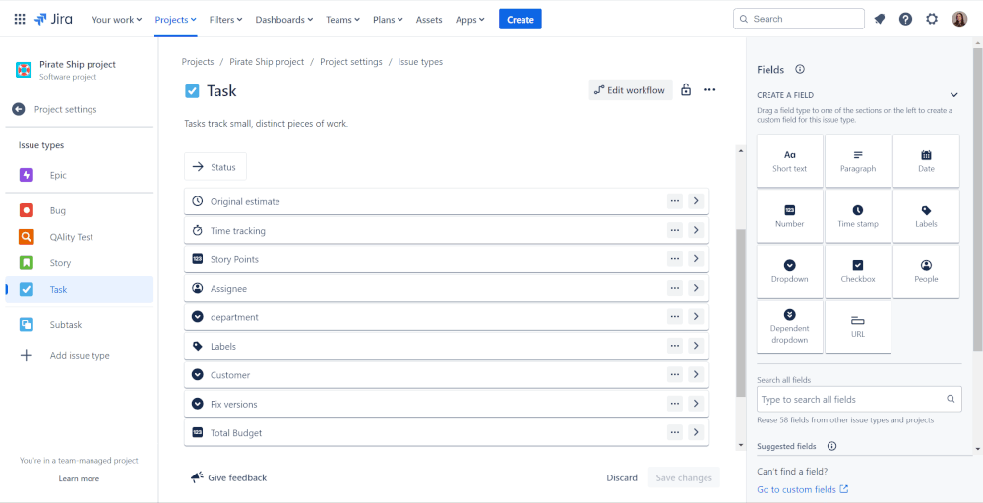The image size is (983, 503).
Task: Open the settings gear icon
Action: pos(932,19)
